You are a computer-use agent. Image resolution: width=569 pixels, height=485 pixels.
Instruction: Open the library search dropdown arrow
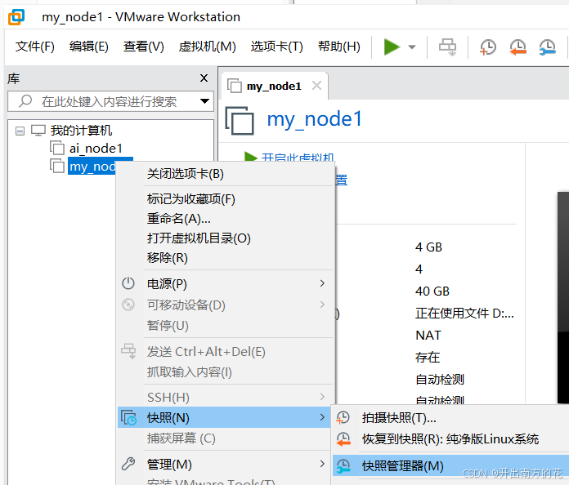(x=204, y=101)
